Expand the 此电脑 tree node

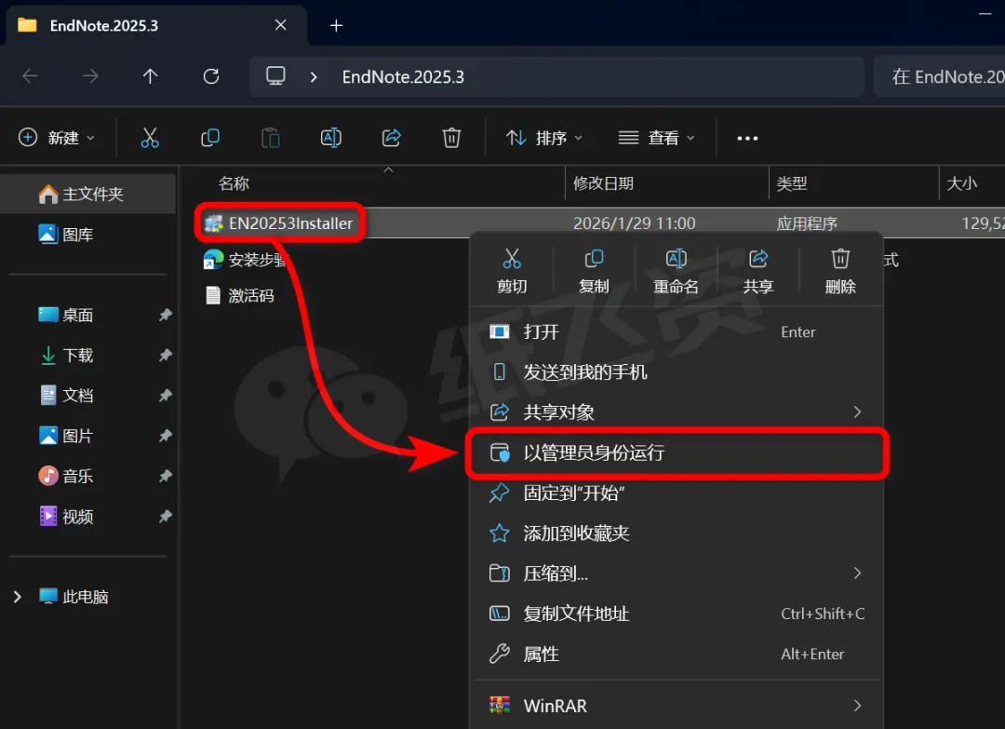18,597
